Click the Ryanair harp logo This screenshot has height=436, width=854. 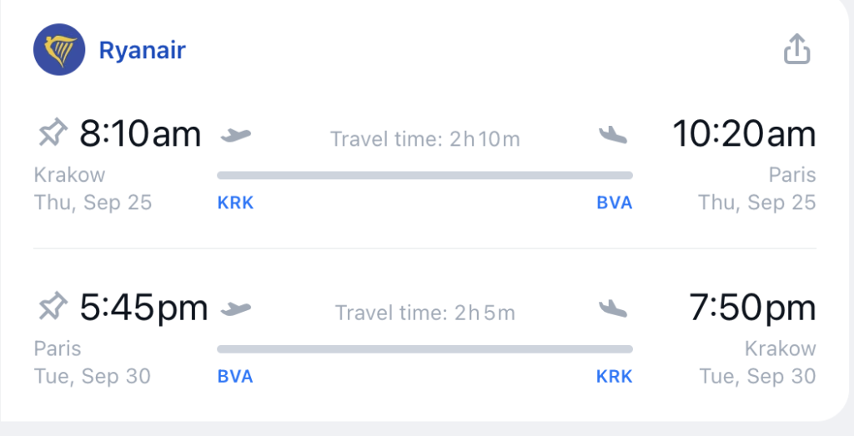click(x=59, y=49)
